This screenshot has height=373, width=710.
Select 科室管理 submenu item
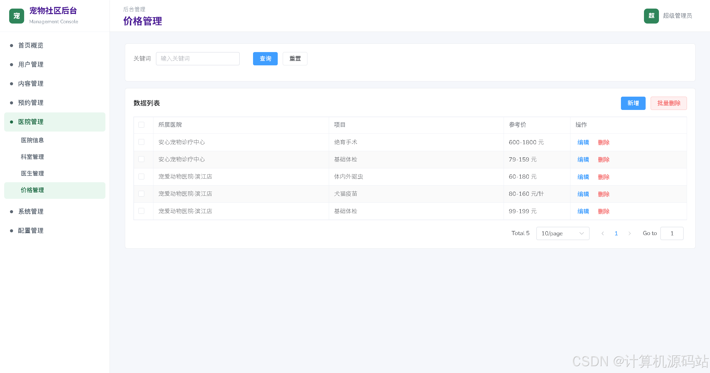pos(55,157)
